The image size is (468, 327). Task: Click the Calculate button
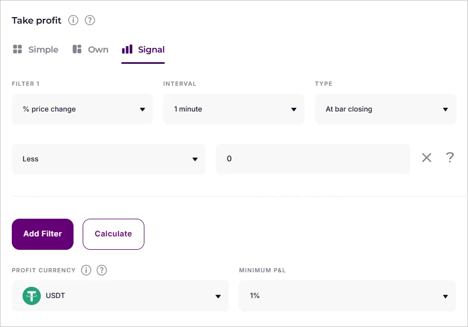113,234
